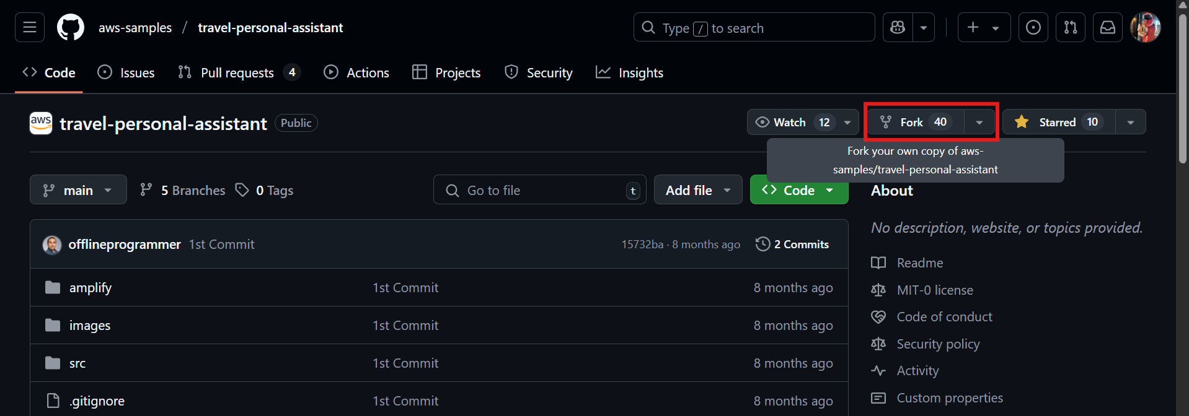Screen dimensions: 1189x416
Task: Open the Insights tab
Action: 629,72
